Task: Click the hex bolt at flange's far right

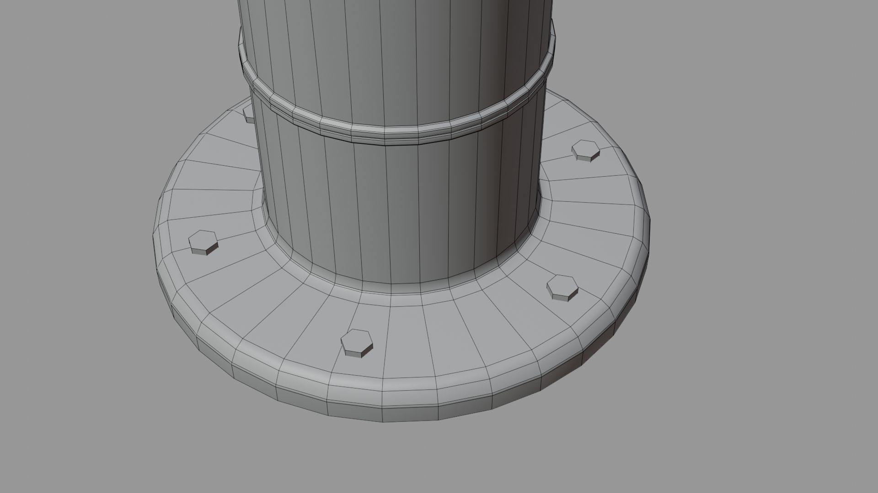Action: [586, 151]
